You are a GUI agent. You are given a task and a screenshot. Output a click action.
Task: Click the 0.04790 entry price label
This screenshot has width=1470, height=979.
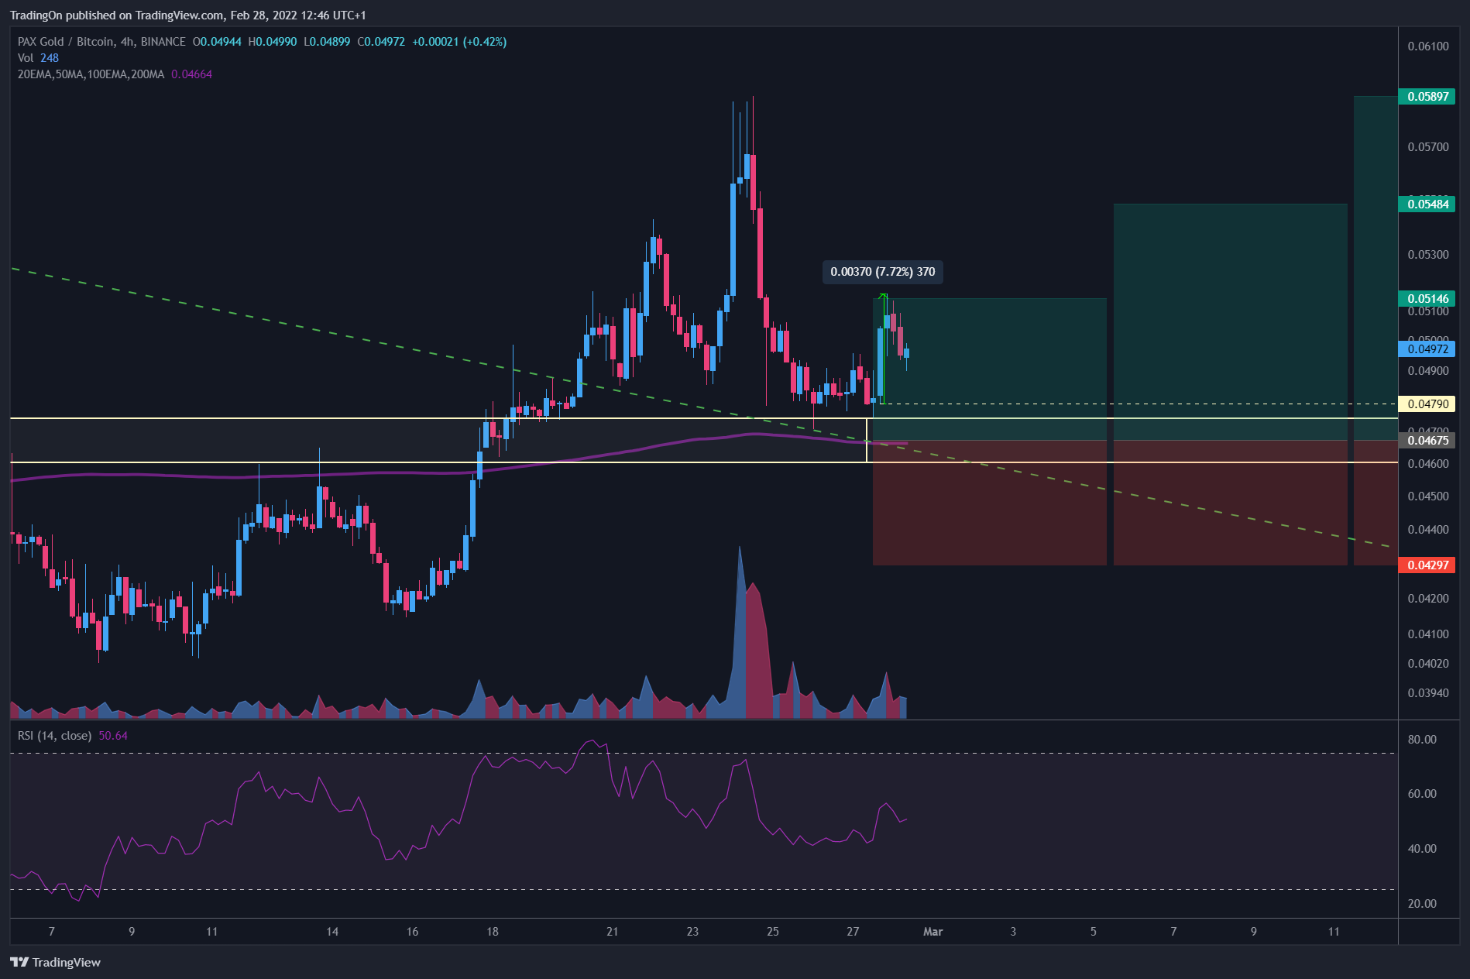pyautogui.click(x=1427, y=404)
